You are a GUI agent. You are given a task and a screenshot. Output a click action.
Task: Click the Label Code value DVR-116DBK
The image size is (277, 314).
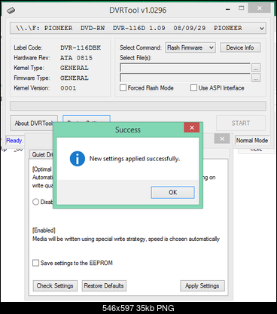click(x=81, y=47)
